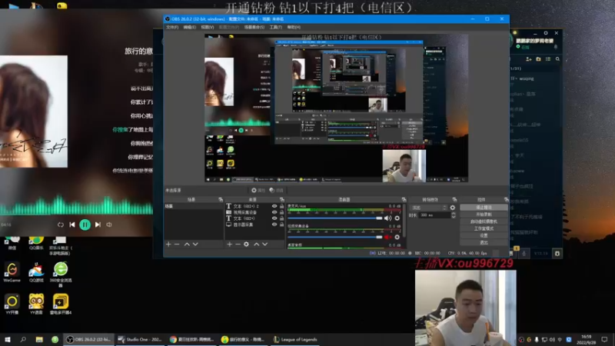Click 启动虚拟摄像机 virtual camera button

coord(484,221)
